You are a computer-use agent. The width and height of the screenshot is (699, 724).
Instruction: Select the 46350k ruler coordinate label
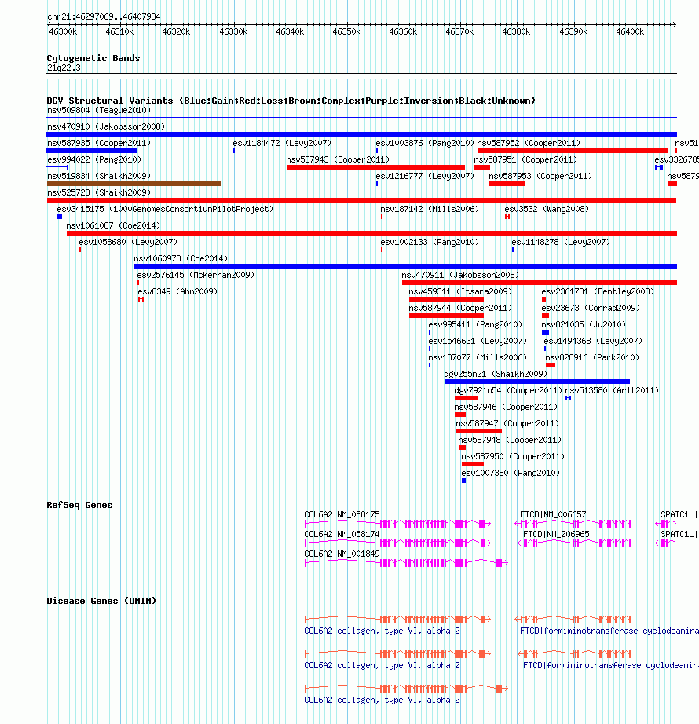346,32
